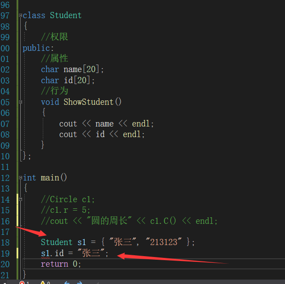Click the char name[20] declaration
Viewport: 285px width, 284px height.
click(72, 69)
